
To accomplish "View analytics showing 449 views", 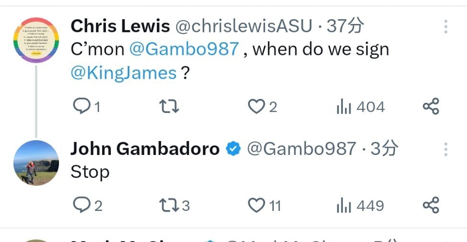I will click(360, 206).
